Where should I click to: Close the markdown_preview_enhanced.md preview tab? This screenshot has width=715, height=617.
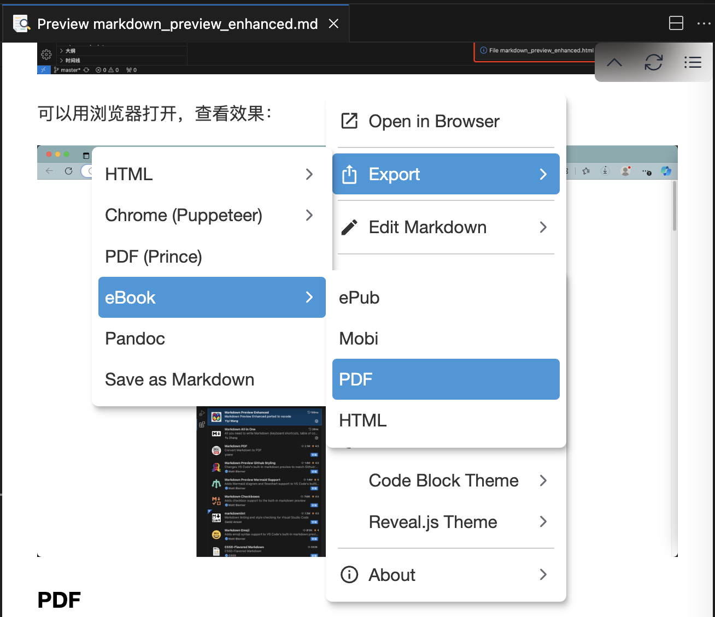(333, 23)
